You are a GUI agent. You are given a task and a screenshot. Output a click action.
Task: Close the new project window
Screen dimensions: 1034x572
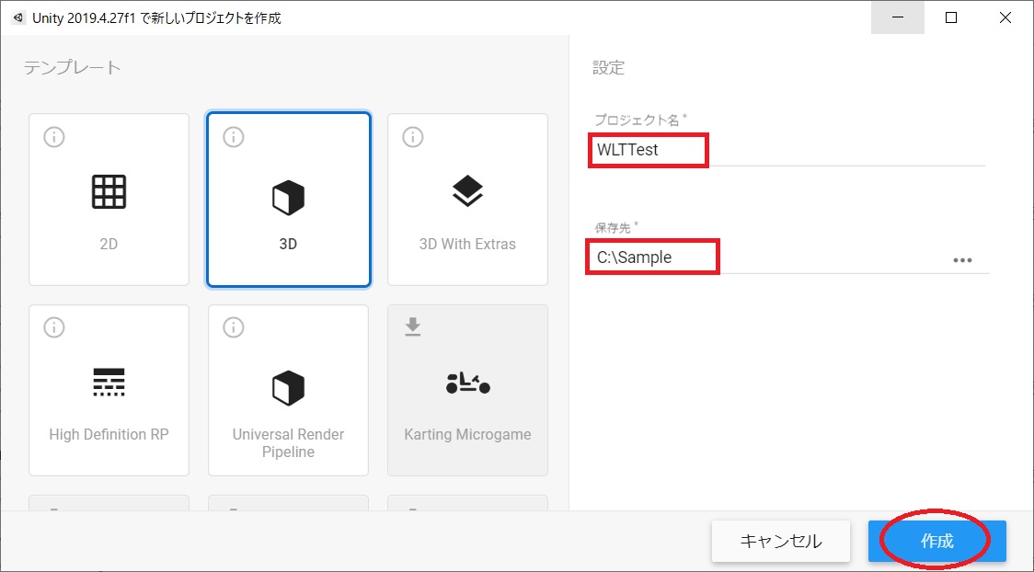click(x=1005, y=17)
